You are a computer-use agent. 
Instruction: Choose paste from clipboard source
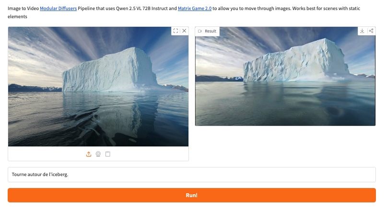coord(108,154)
